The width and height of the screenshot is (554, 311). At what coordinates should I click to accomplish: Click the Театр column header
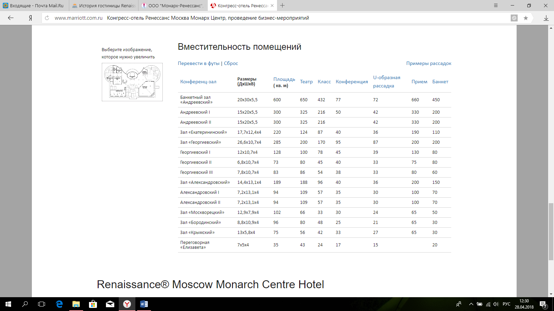pos(306,82)
